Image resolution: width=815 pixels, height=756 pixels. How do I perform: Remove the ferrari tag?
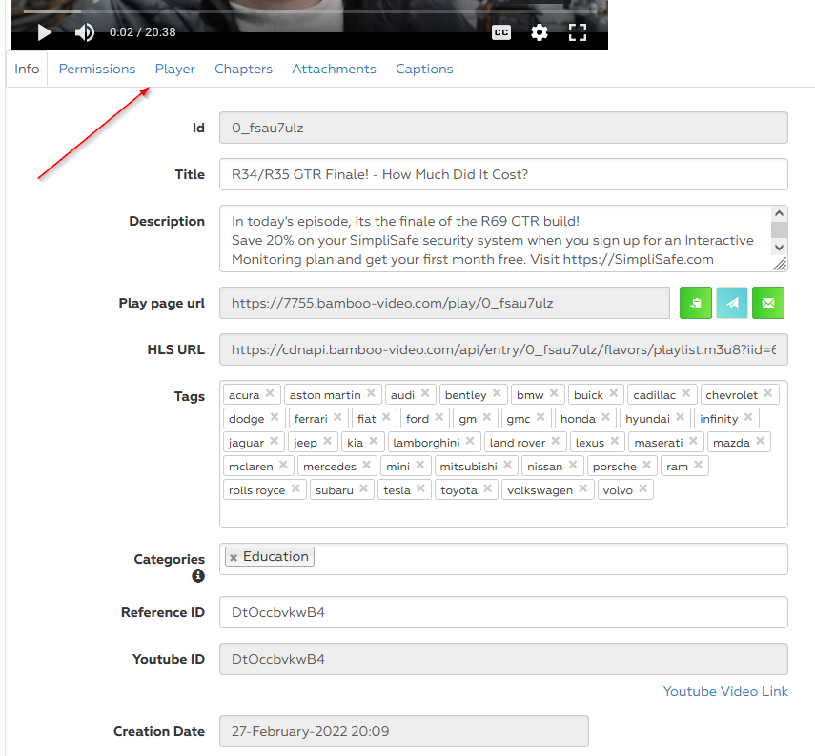point(337,417)
